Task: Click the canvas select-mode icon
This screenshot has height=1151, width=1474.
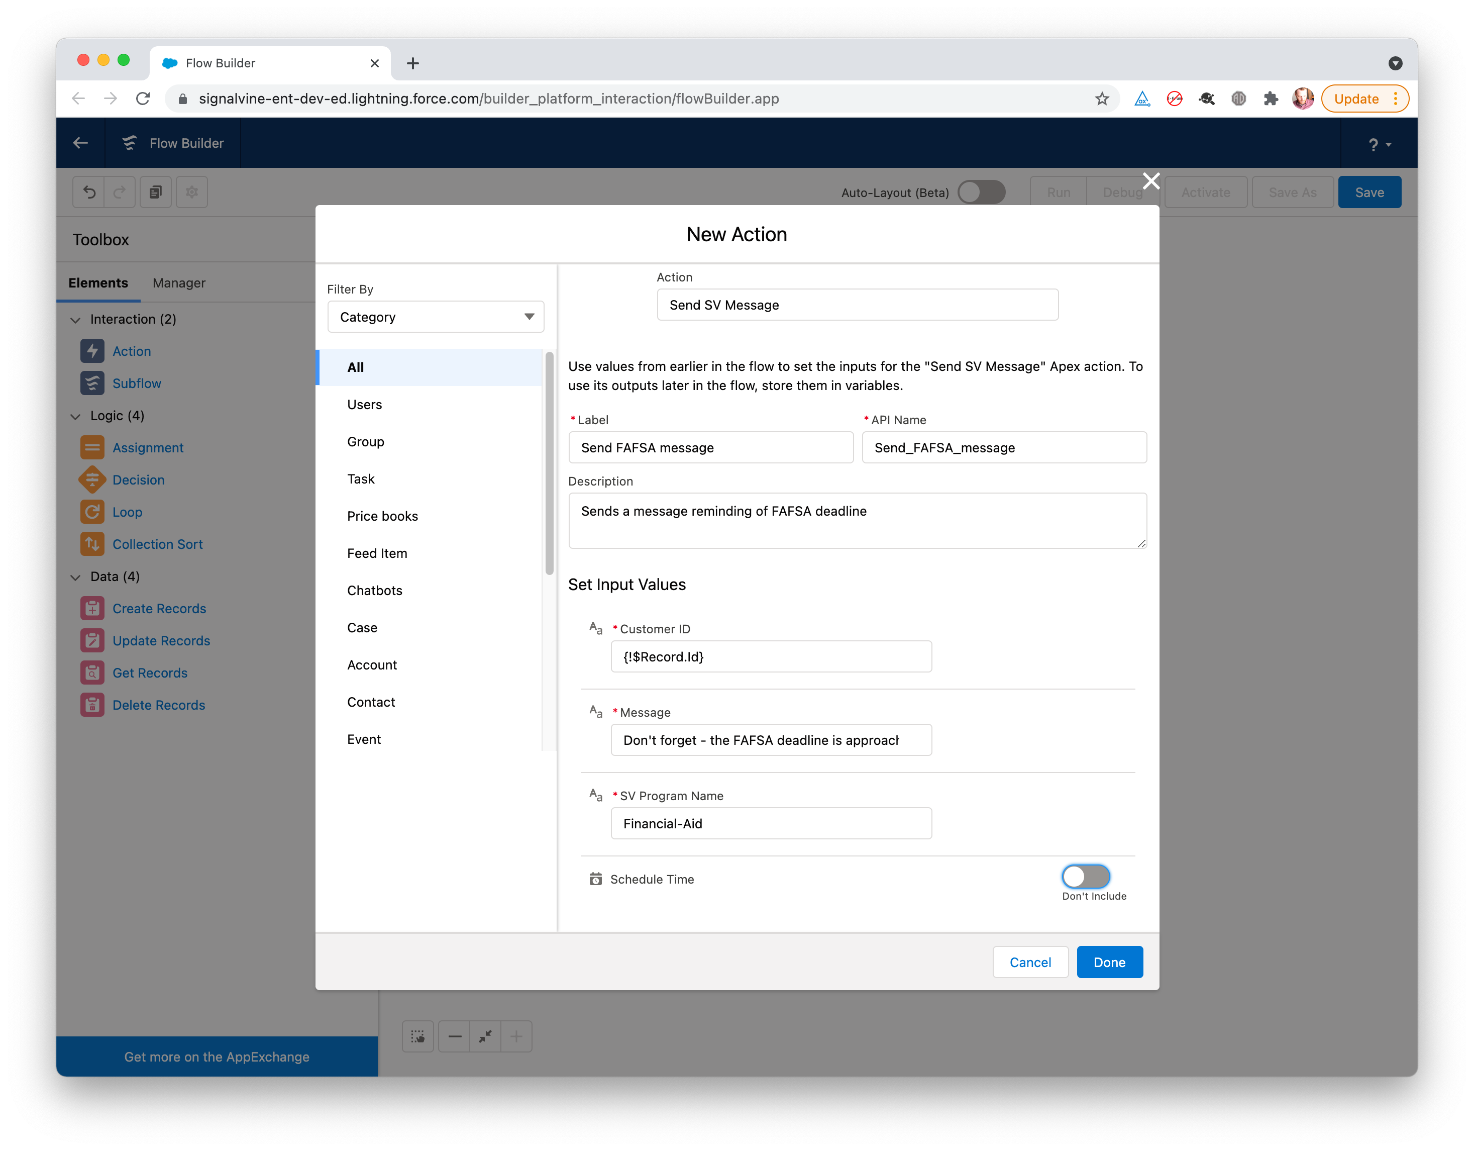Action: 418,1036
